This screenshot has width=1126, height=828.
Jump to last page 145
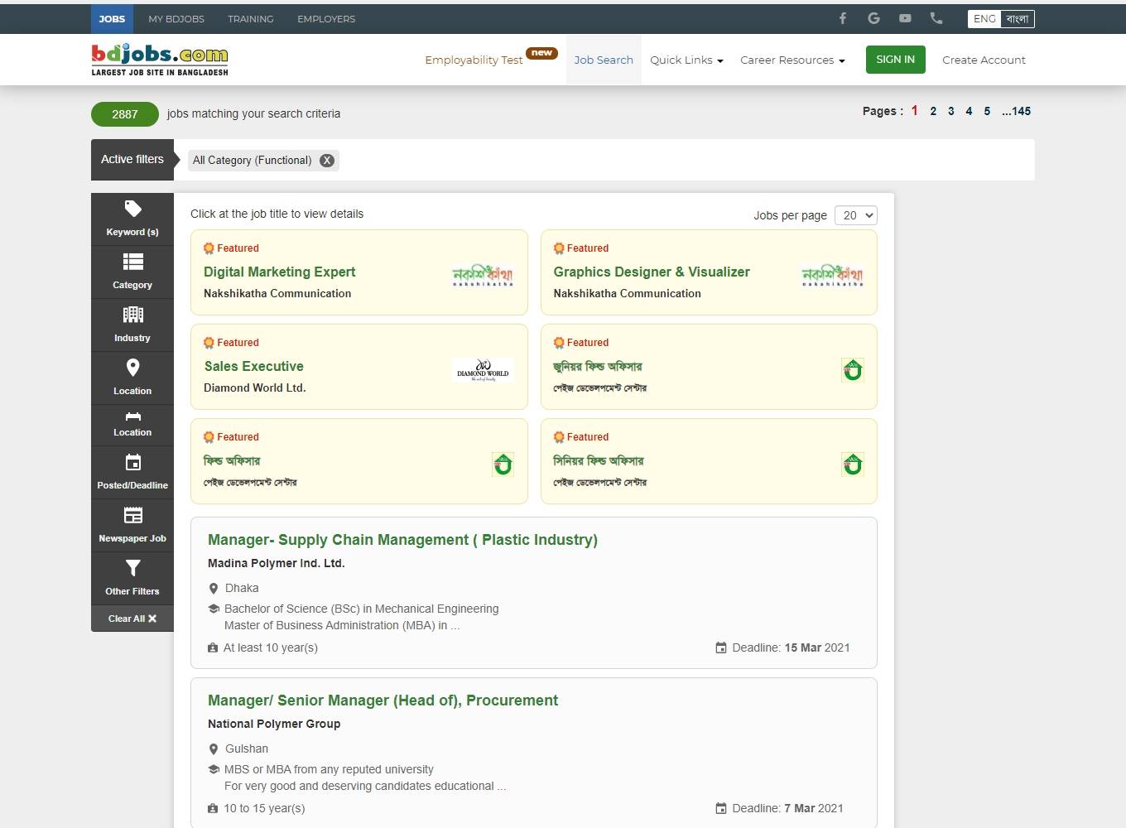(1016, 111)
